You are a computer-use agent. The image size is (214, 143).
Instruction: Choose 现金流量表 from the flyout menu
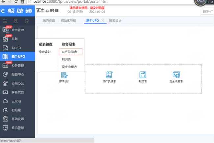pyautogui.click(x=69, y=67)
